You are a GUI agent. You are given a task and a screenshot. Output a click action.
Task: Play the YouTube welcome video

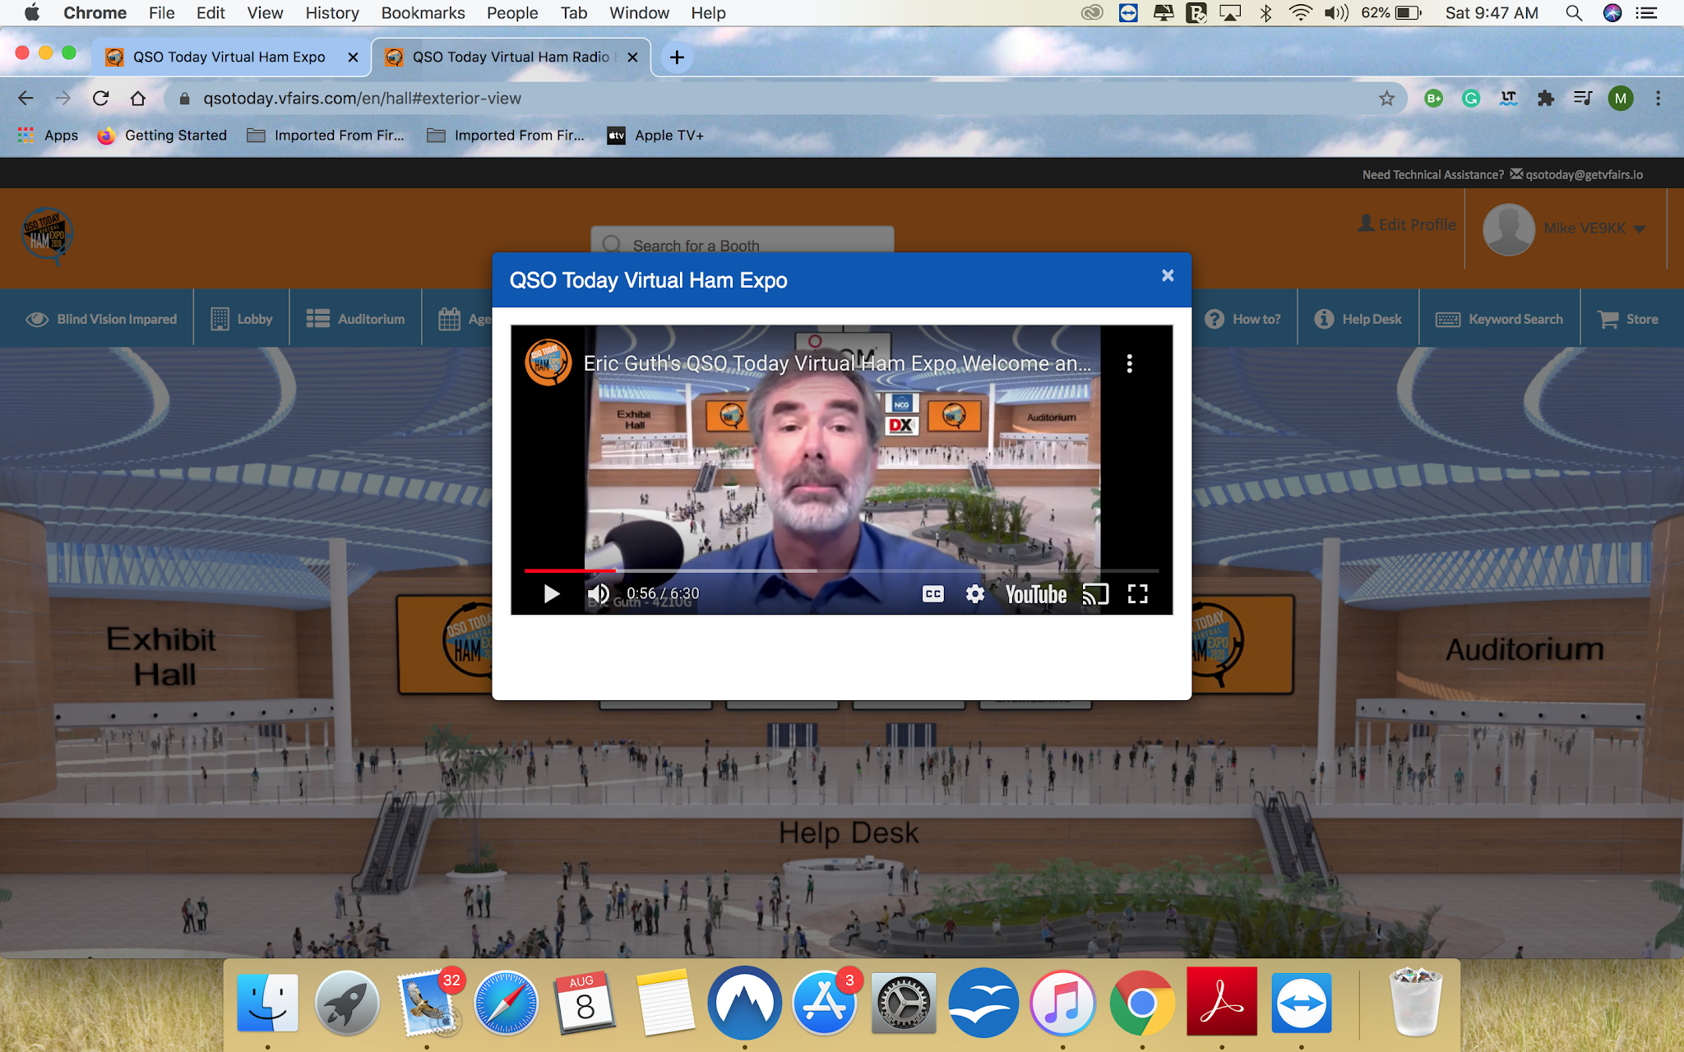click(552, 593)
